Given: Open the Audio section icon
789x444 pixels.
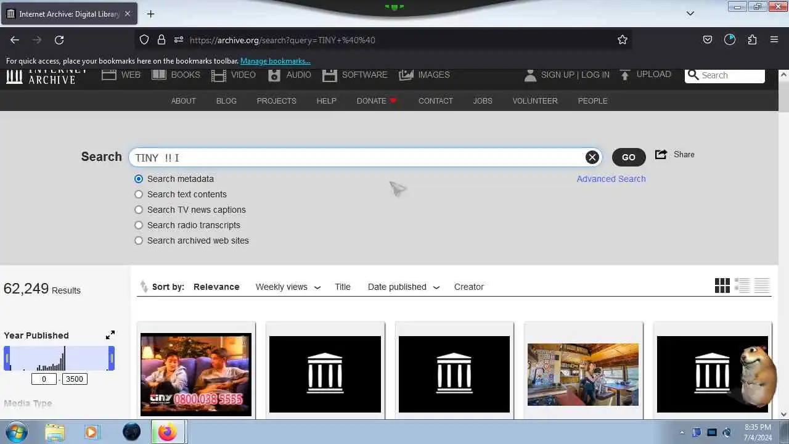Looking at the screenshot, I should click(274, 75).
